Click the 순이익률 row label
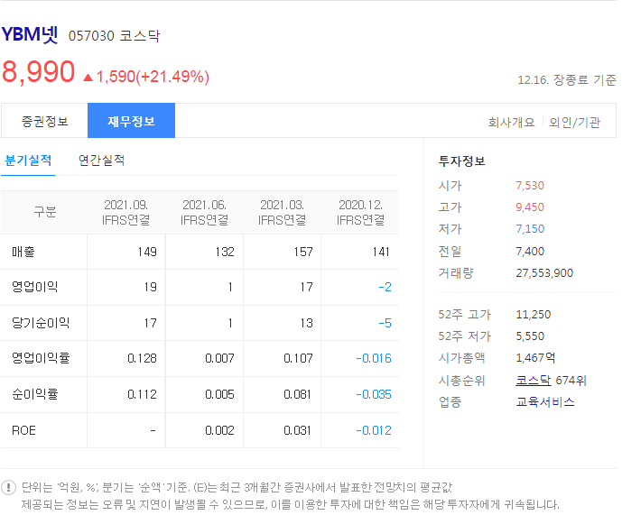 pos(35,394)
